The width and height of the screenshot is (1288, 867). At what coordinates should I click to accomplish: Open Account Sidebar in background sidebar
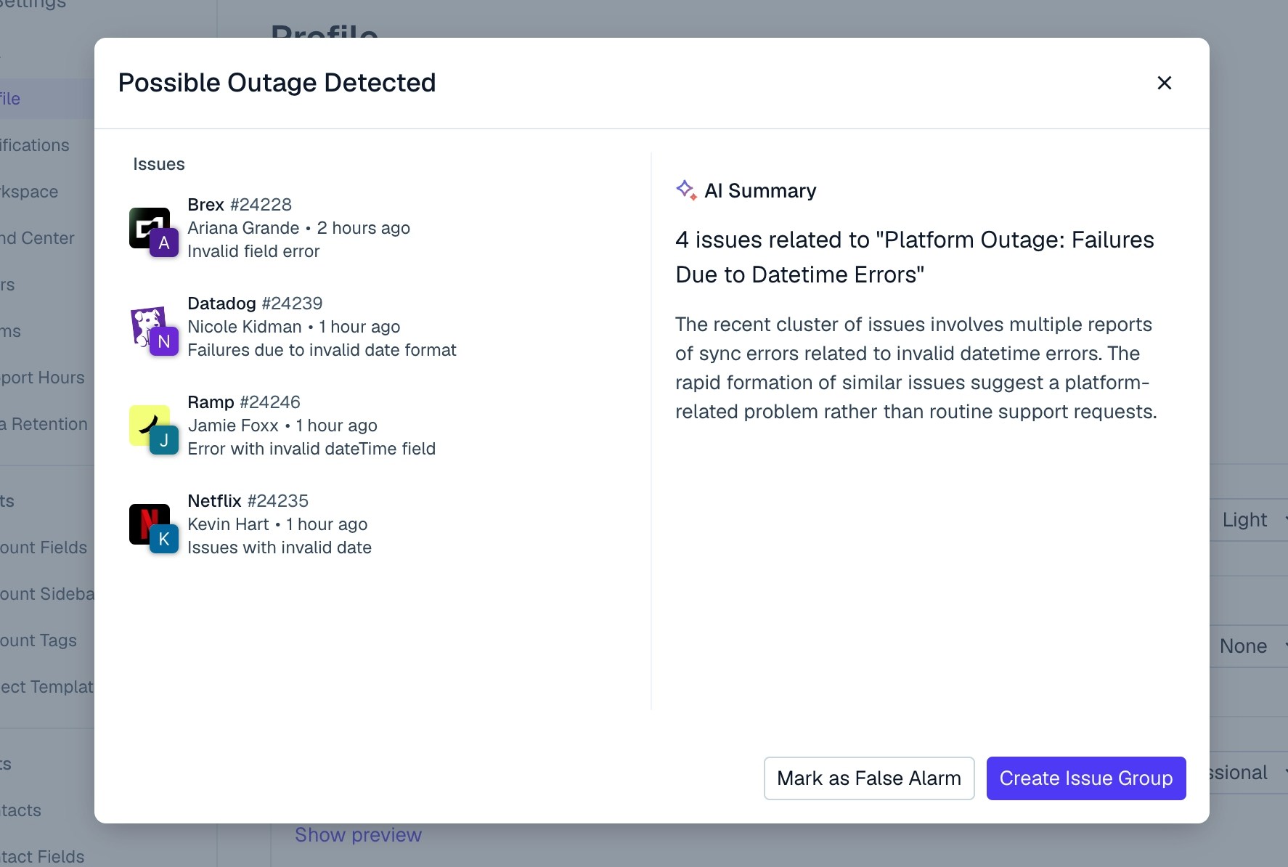(x=47, y=594)
